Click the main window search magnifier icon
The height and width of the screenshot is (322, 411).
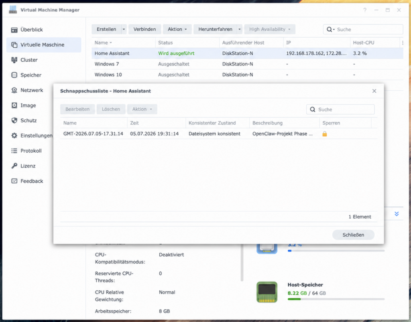[x=330, y=29]
